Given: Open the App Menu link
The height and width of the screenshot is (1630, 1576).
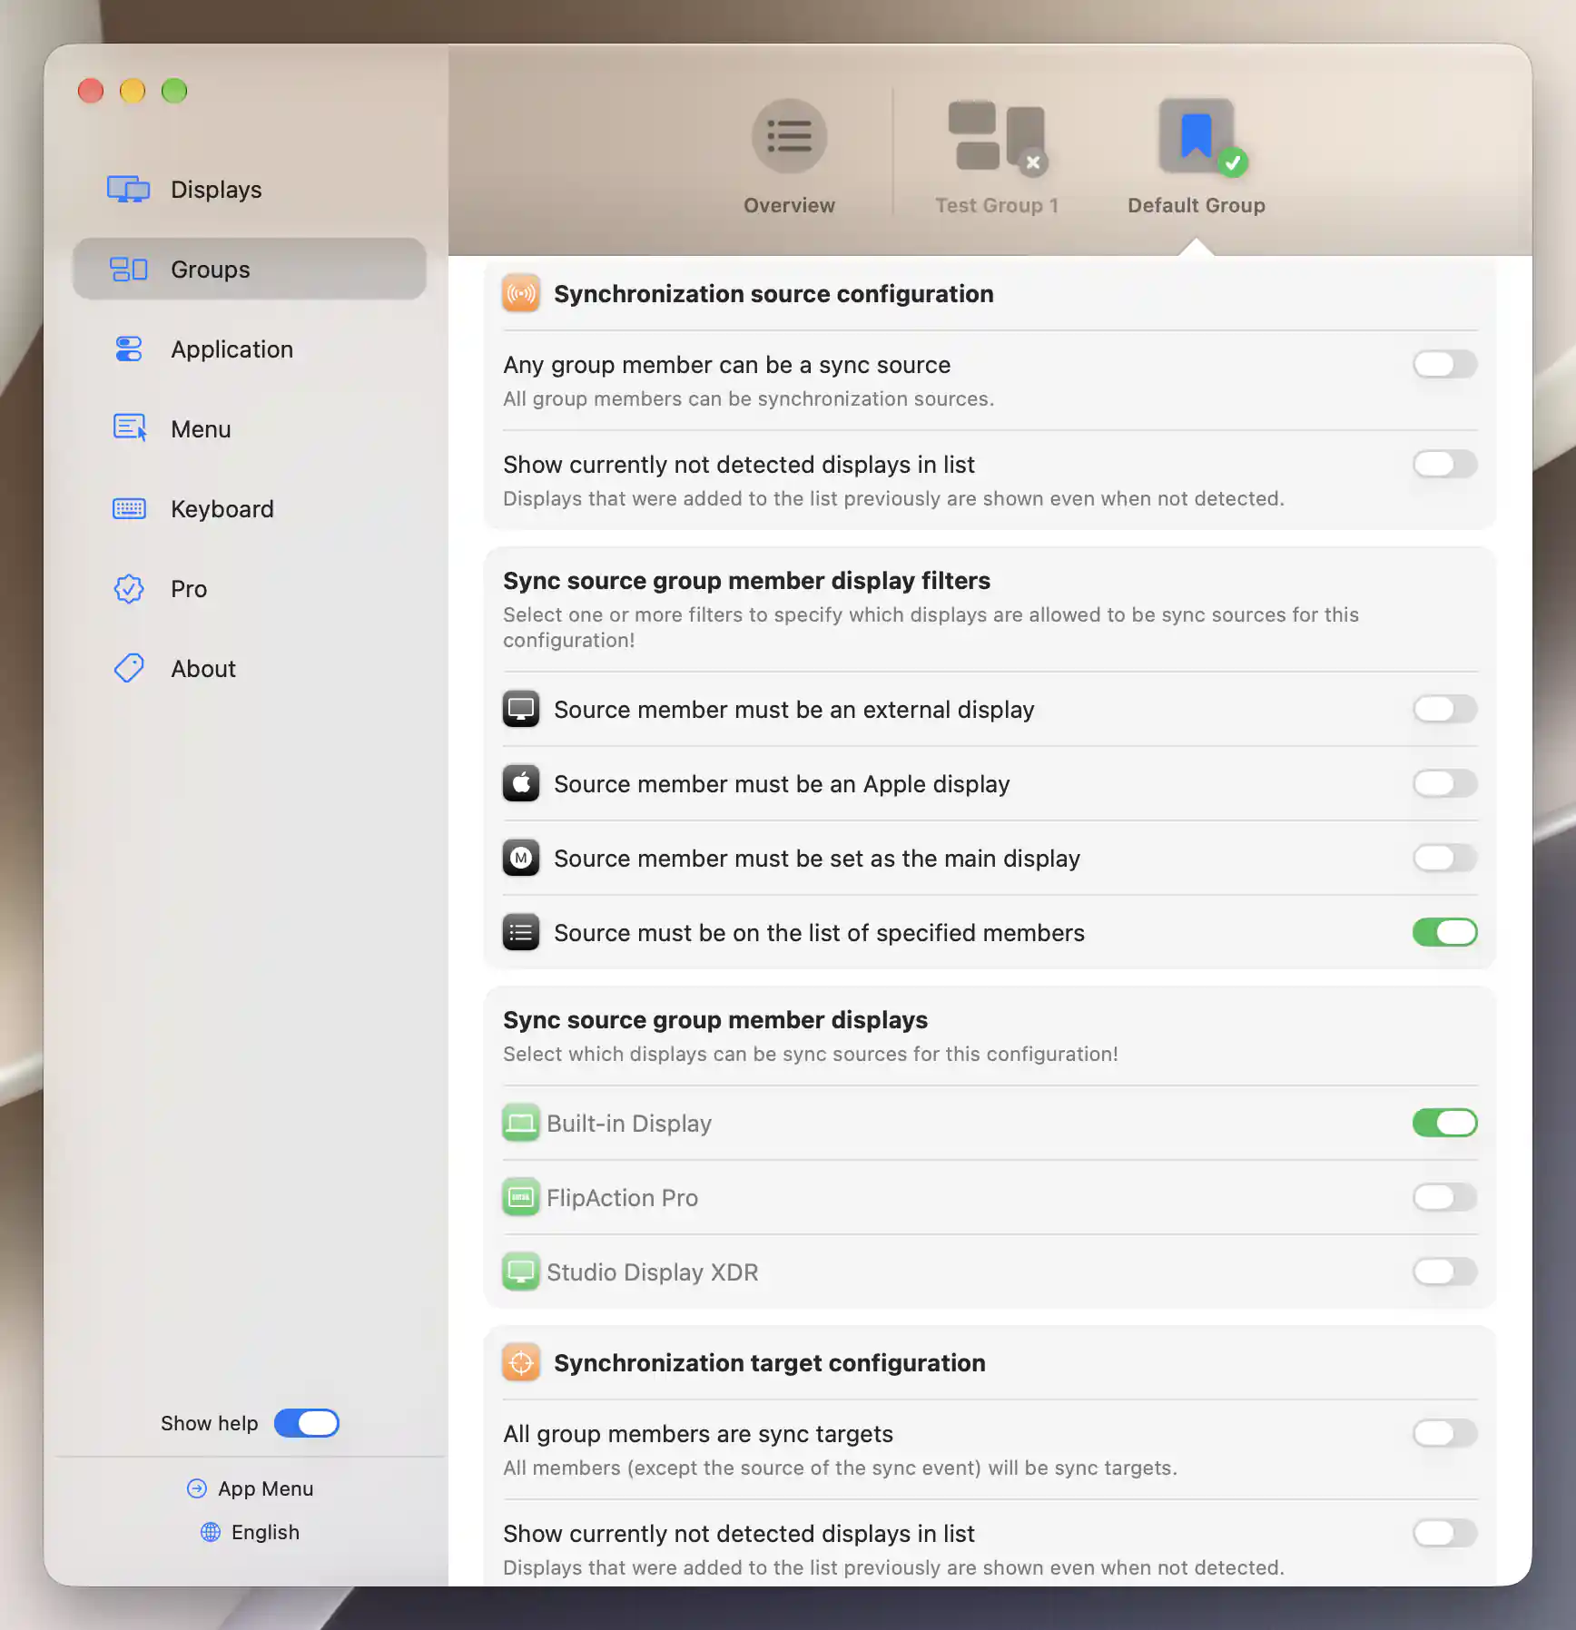Looking at the screenshot, I should 265,1488.
